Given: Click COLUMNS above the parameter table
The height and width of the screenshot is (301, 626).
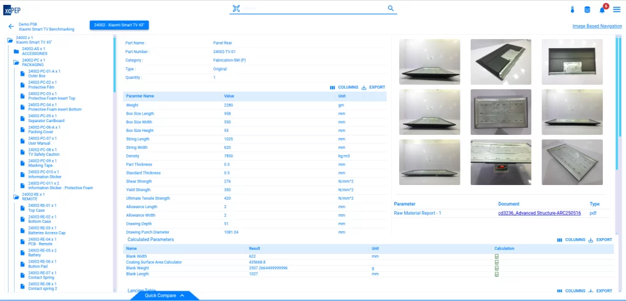Looking at the screenshot, I should tap(344, 87).
